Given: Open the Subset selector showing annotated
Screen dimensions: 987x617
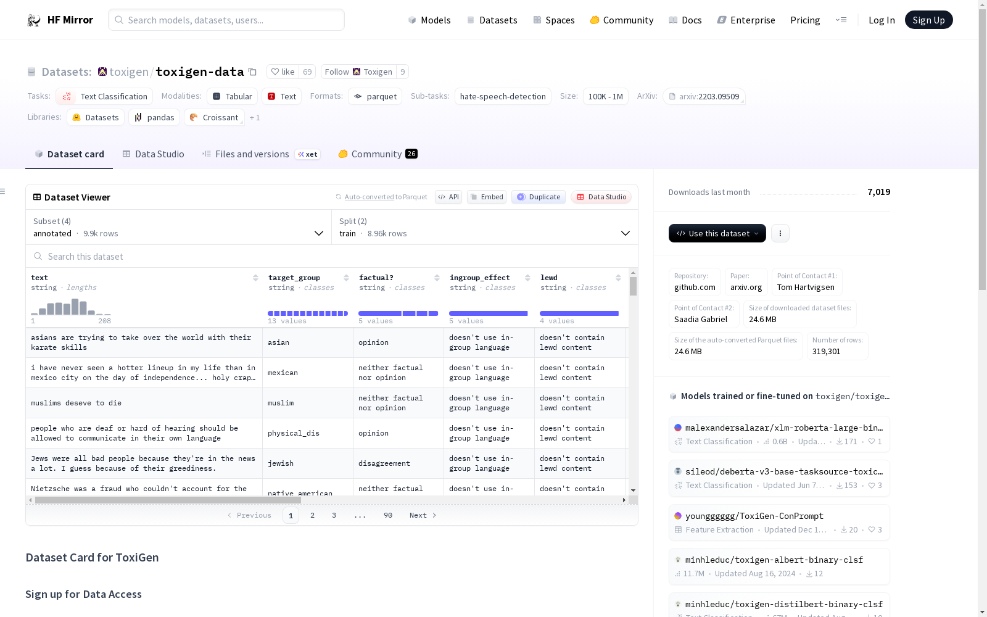Looking at the screenshot, I should 178,227.
